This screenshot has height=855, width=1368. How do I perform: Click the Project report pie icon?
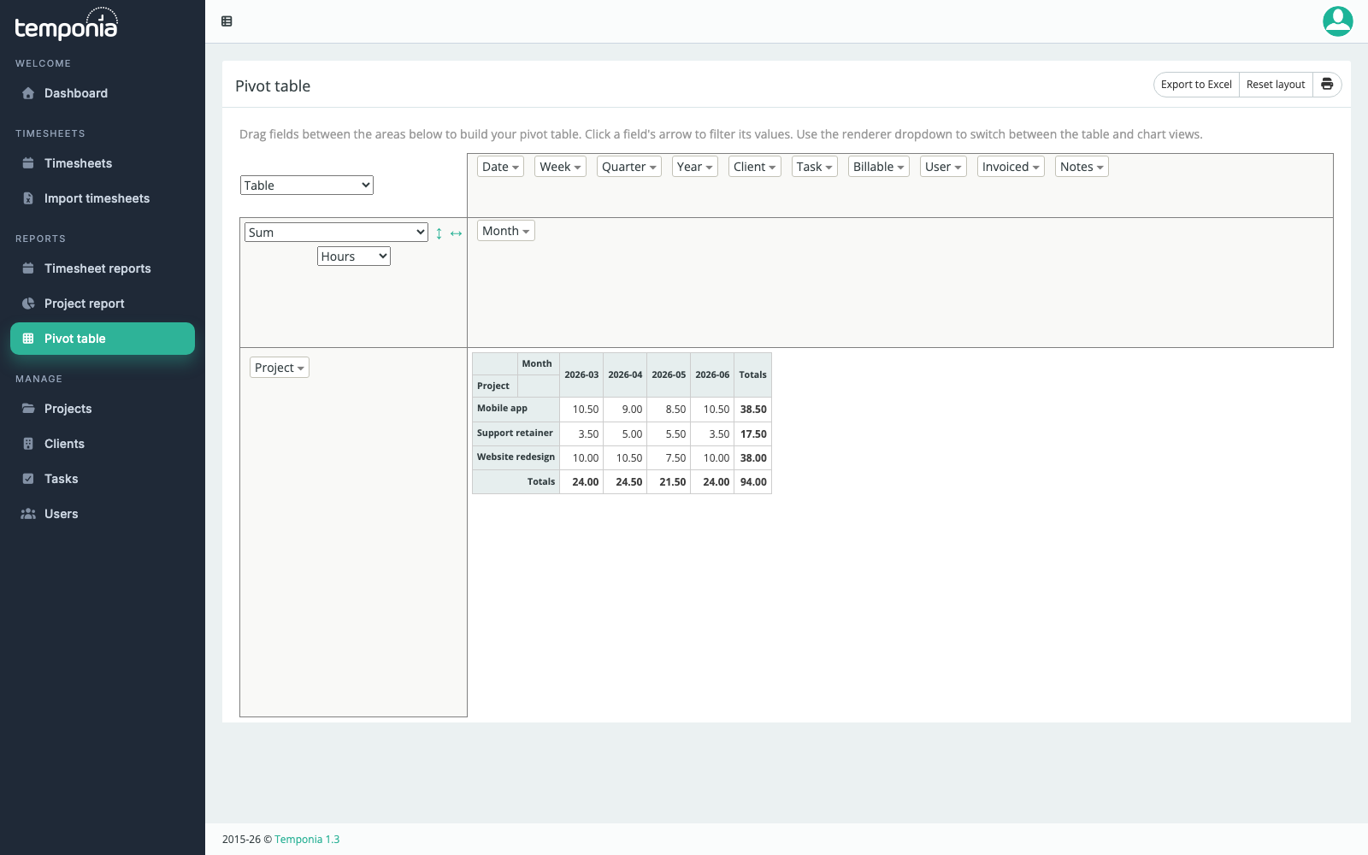[x=28, y=304]
